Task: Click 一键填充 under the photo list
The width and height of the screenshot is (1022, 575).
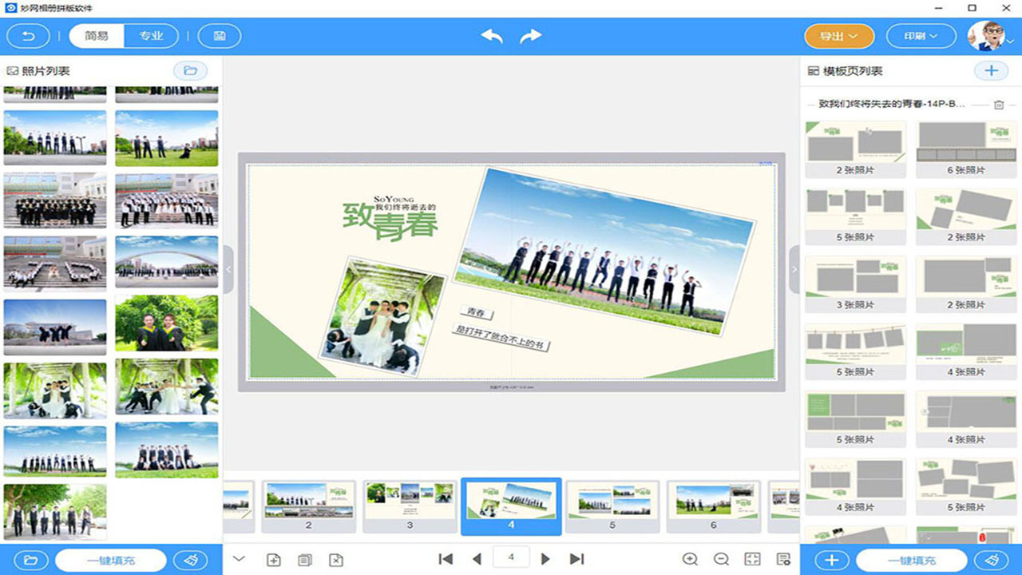Action: pos(111,560)
